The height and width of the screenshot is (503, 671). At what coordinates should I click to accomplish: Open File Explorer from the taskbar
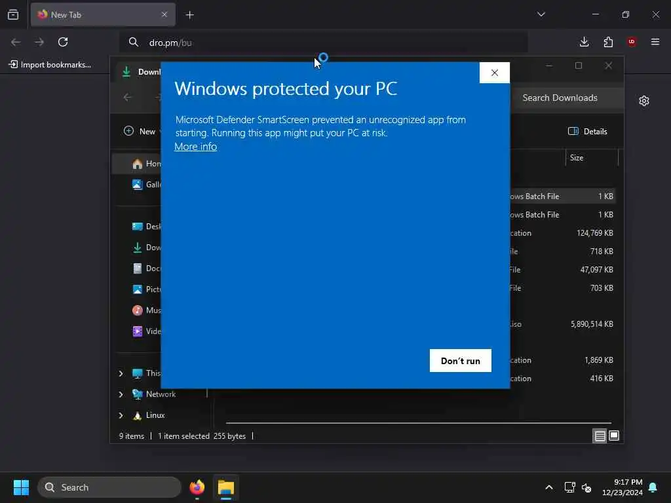[x=226, y=487]
